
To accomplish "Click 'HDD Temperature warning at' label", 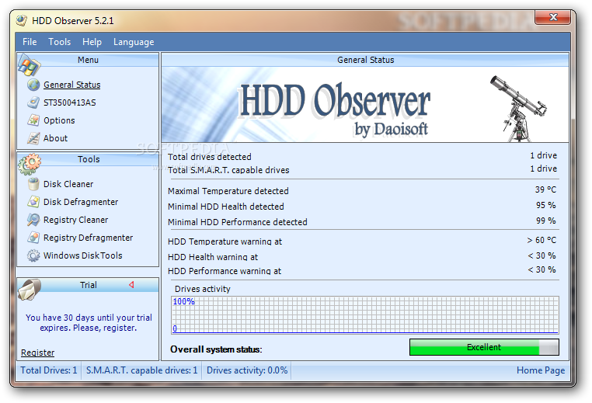I will click(225, 241).
